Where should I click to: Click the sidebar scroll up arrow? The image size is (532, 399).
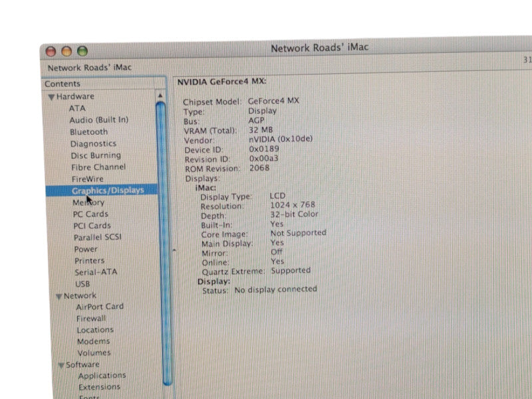click(160, 96)
